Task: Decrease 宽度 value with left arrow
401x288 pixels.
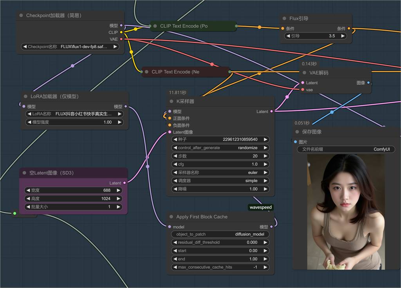Action: coord(28,190)
